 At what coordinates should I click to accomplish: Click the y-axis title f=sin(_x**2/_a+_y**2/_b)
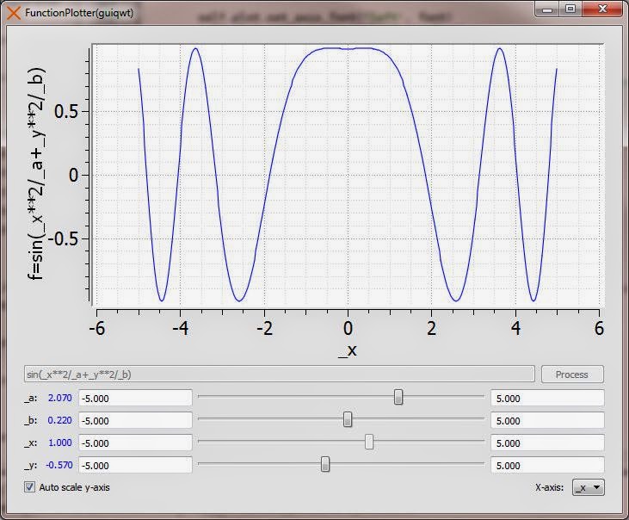(x=36, y=174)
